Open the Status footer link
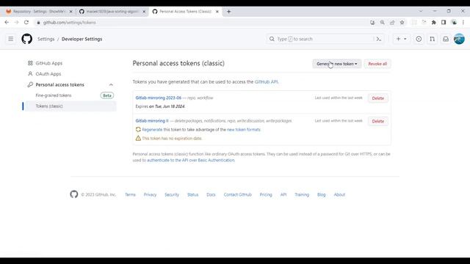Image resolution: width=470 pixels, height=264 pixels. (x=192, y=194)
